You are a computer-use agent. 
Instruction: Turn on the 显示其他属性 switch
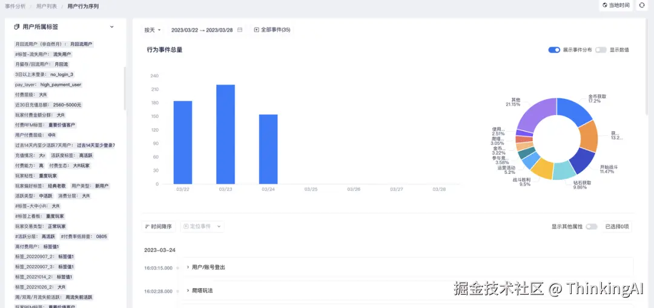click(x=592, y=227)
